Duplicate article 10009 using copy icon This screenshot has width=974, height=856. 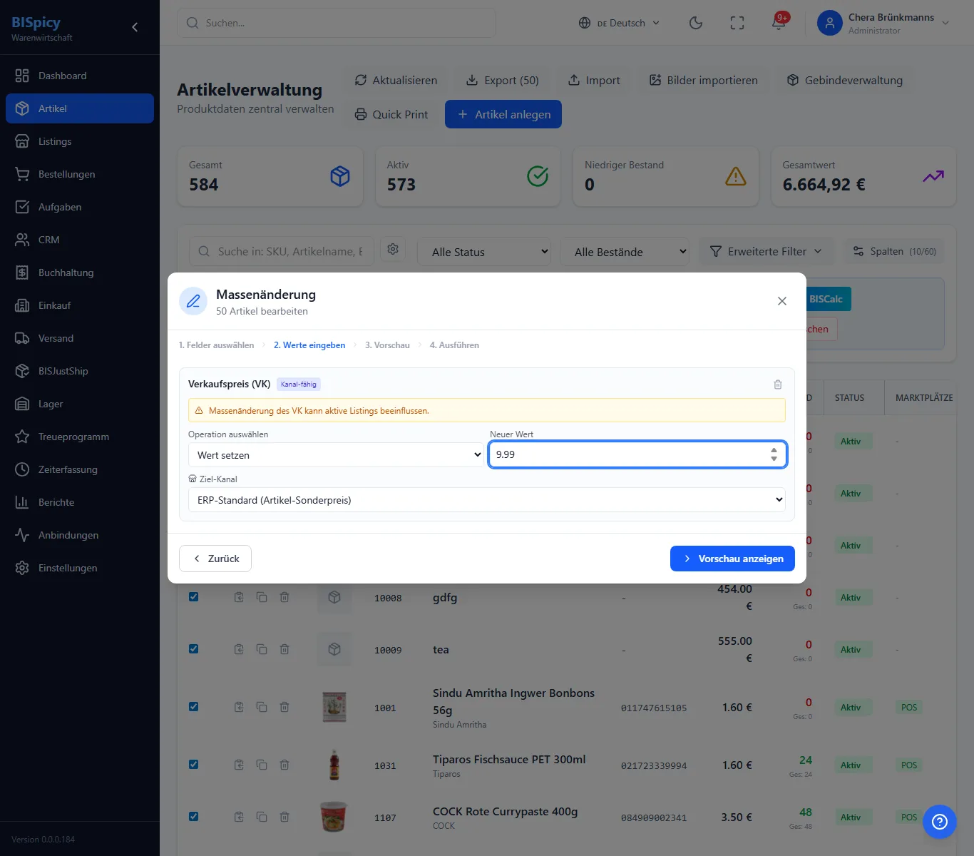click(262, 649)
